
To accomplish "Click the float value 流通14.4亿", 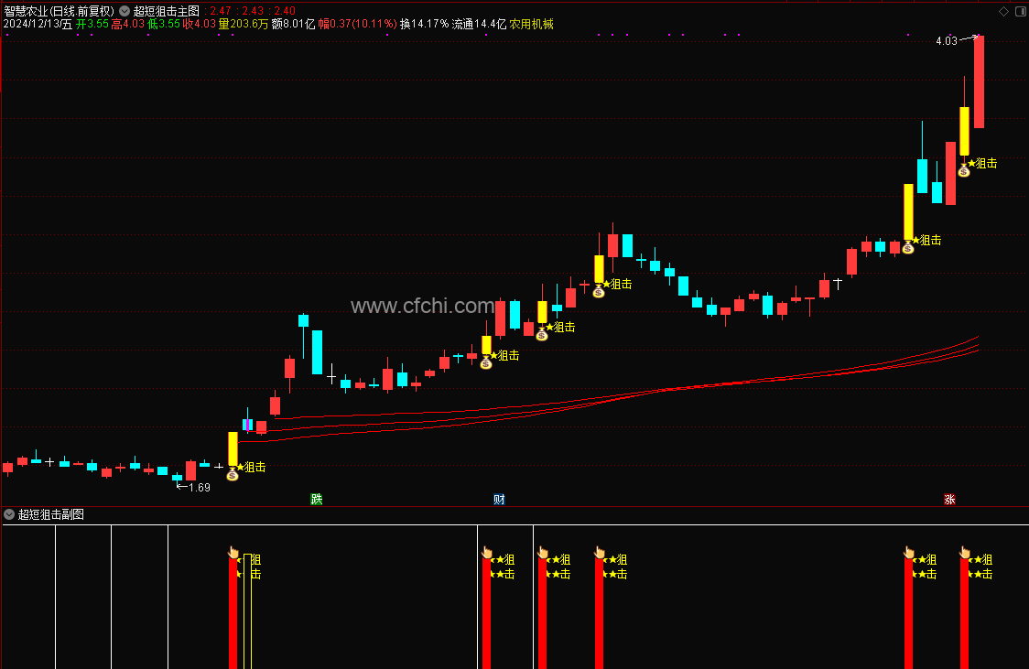I will click(x=479, y=25).
